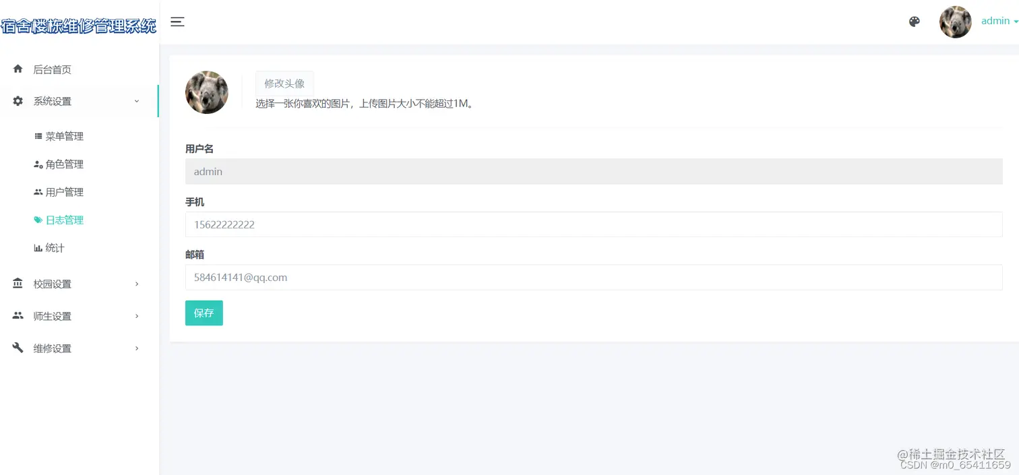Click the 保存 save button
This screenshot has width=1019, height=475.
(204, 313)
